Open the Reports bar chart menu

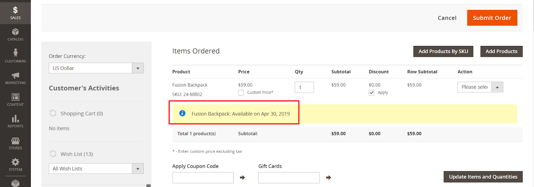click(x=15, y=121)
